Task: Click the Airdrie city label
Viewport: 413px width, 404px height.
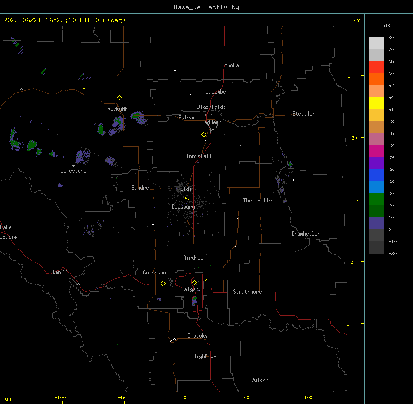Action: click(x=194, y=258)
